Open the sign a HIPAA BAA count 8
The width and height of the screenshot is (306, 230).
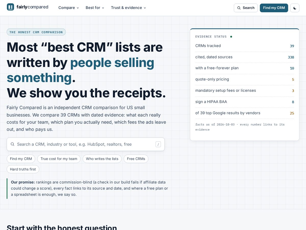click(293, 102)
